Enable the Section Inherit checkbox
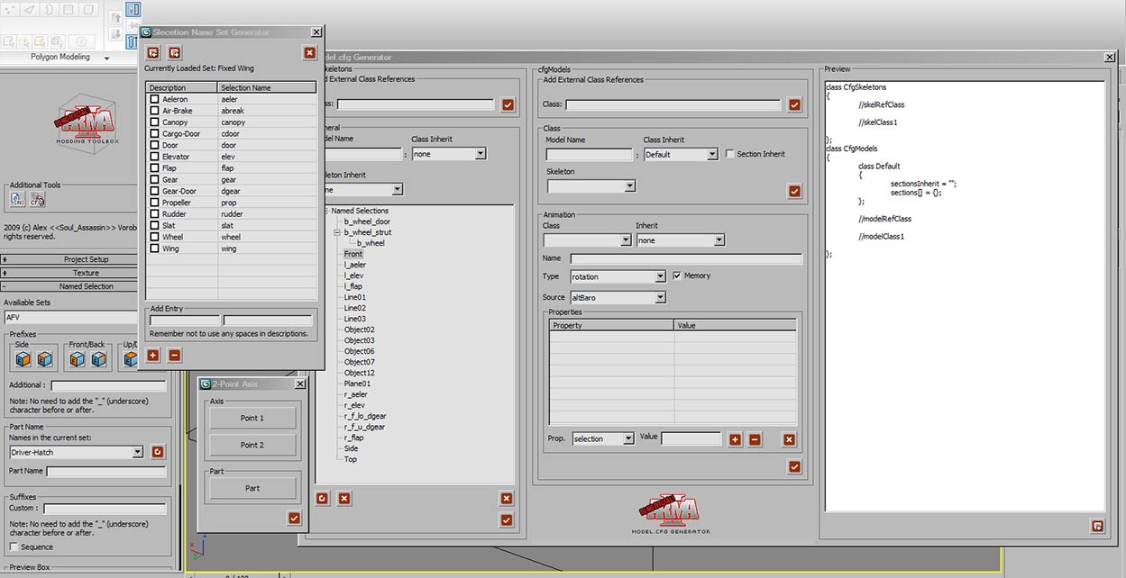The image size is (1126, 578). tap(729, 154)
